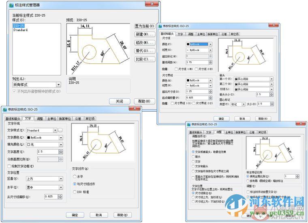Click the spinner arrows for 箭头大小 2.5

(272, 95)
